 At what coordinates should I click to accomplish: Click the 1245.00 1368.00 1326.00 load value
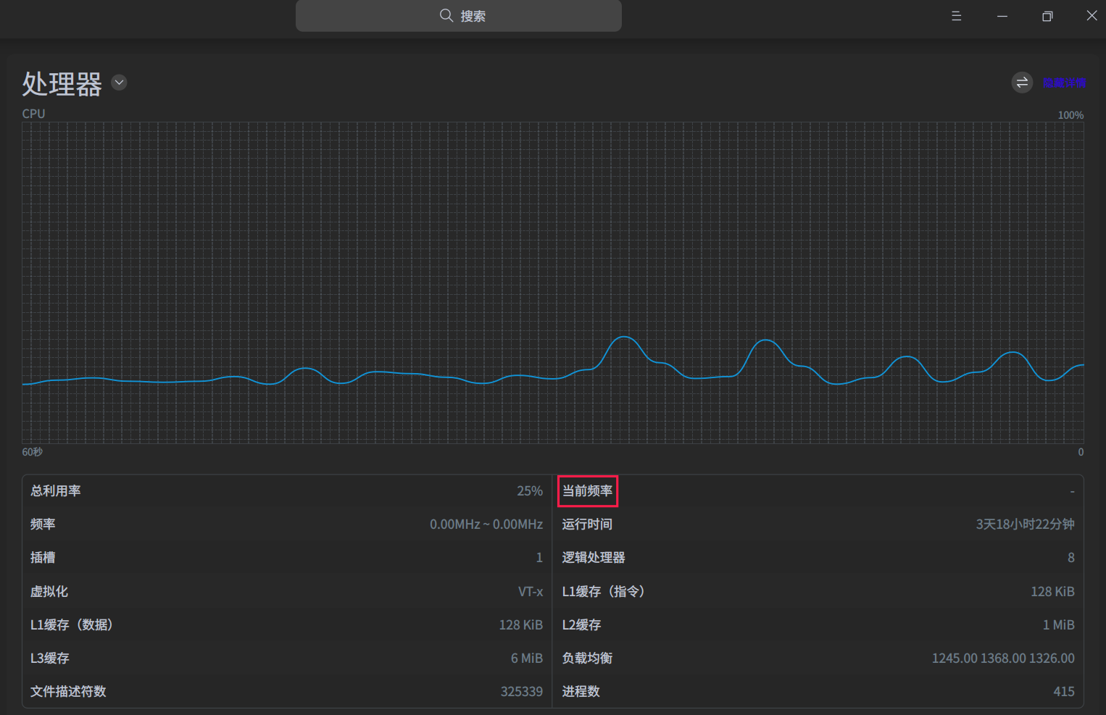(x=1003, y=658)
